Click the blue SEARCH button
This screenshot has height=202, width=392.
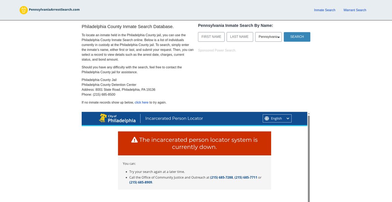click(297, 37)
